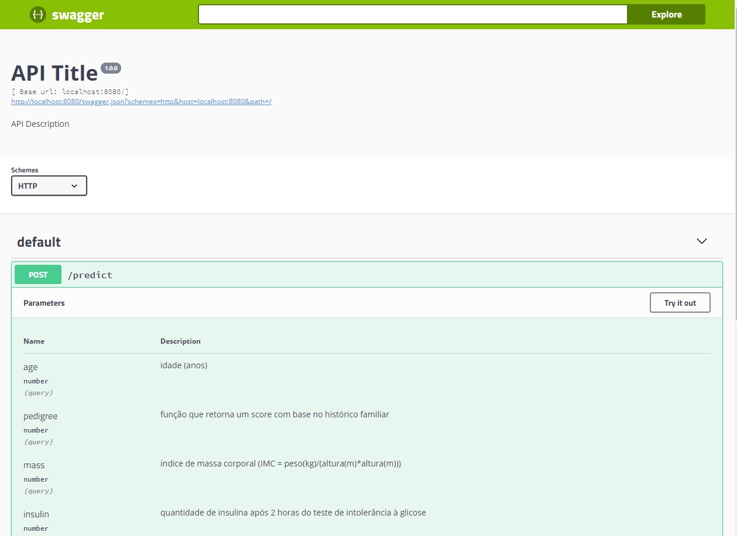
Task: Click the Explore button
Action: [666, 15]
